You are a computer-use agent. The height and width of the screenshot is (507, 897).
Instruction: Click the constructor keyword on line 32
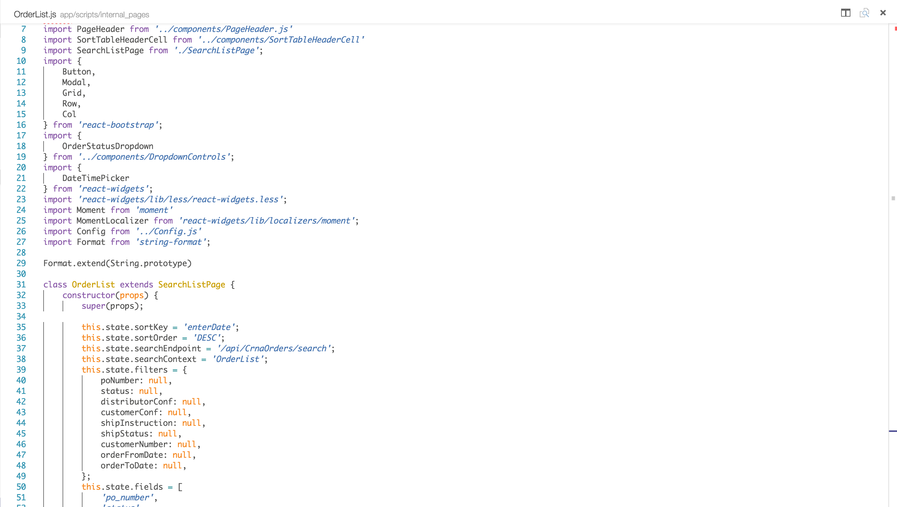(89, 295)
